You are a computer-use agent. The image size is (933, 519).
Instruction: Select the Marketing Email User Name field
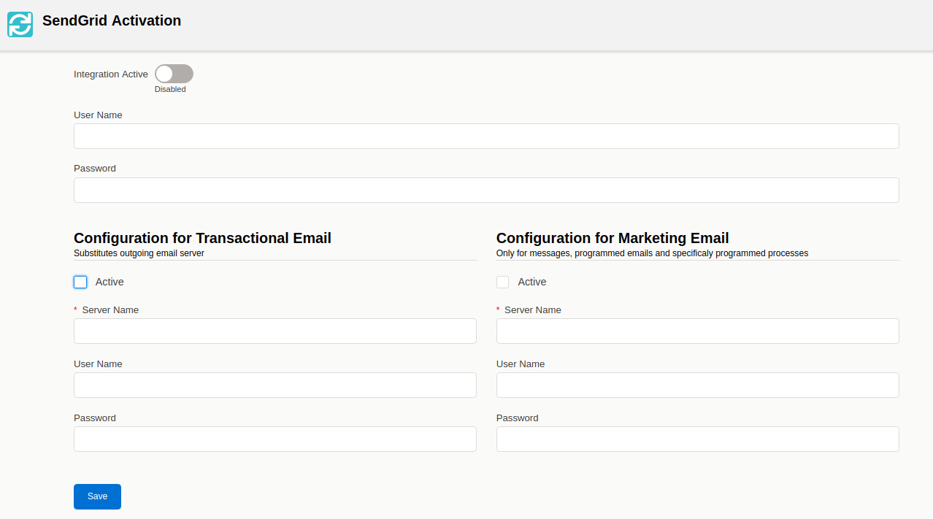pyautogui.click(x=697, y=385)
